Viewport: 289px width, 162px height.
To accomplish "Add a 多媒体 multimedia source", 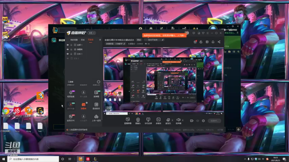I will coord(159,121).
